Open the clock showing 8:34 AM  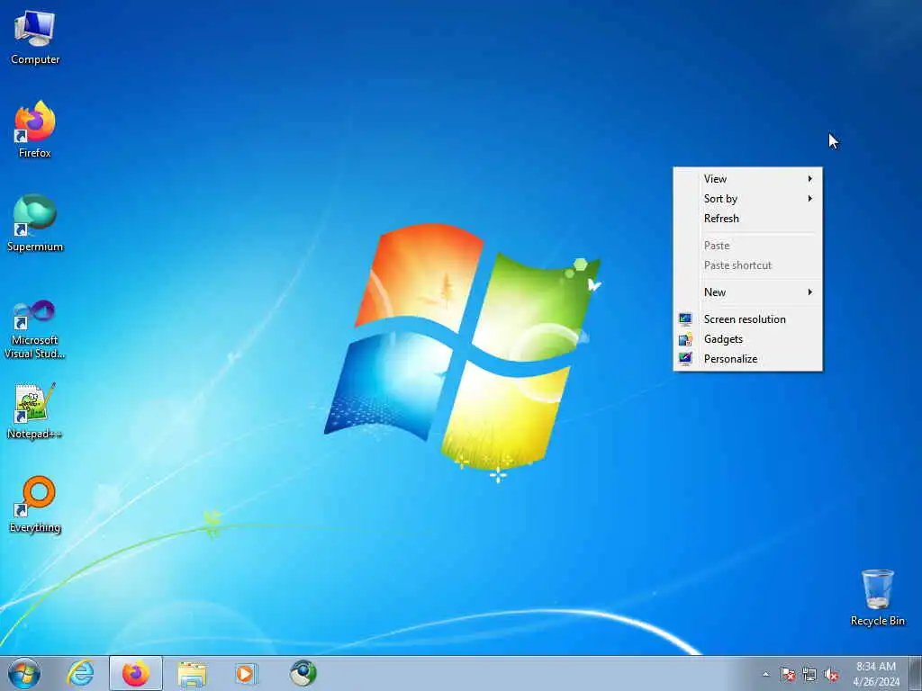pos(876,674)
